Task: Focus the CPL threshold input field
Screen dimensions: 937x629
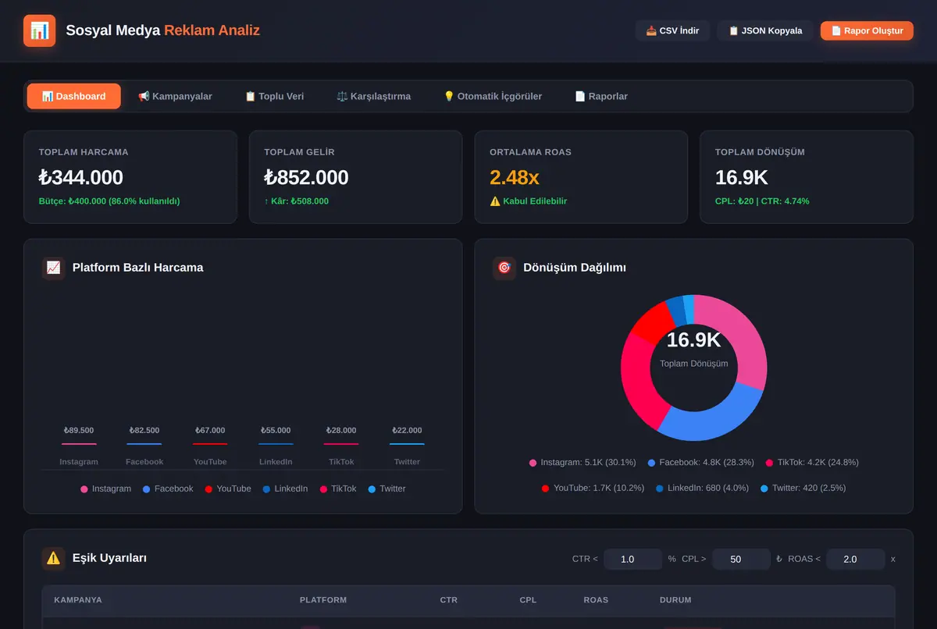Action: click(741, 559)
